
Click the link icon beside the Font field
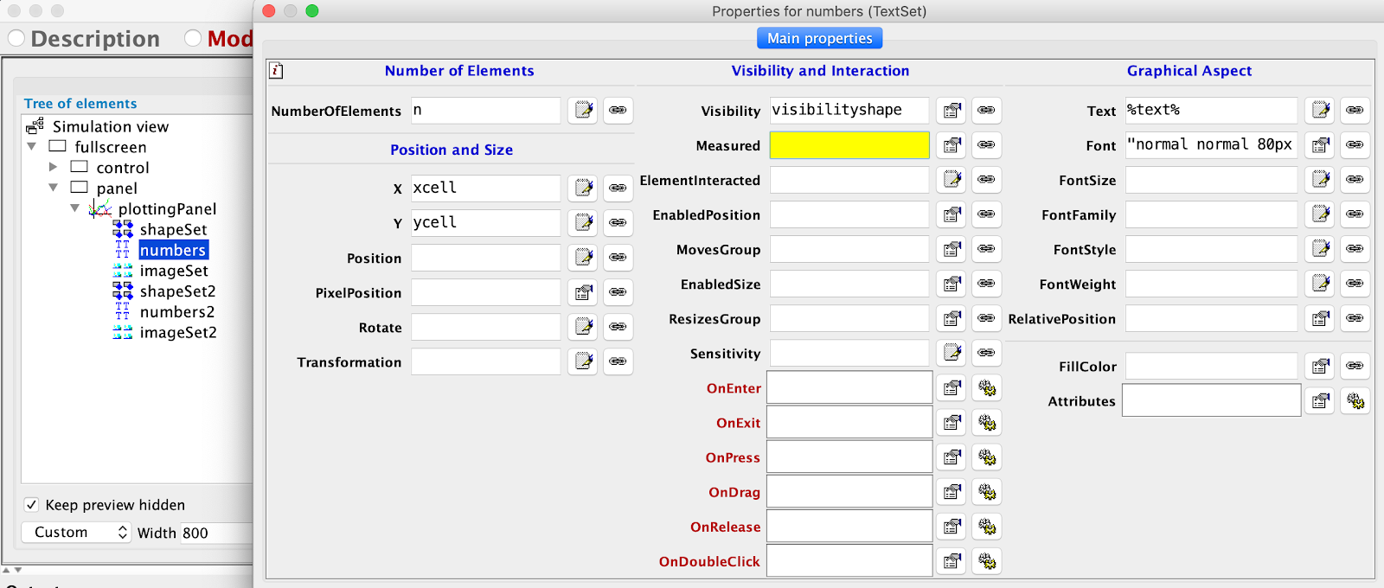(1355, 145)
